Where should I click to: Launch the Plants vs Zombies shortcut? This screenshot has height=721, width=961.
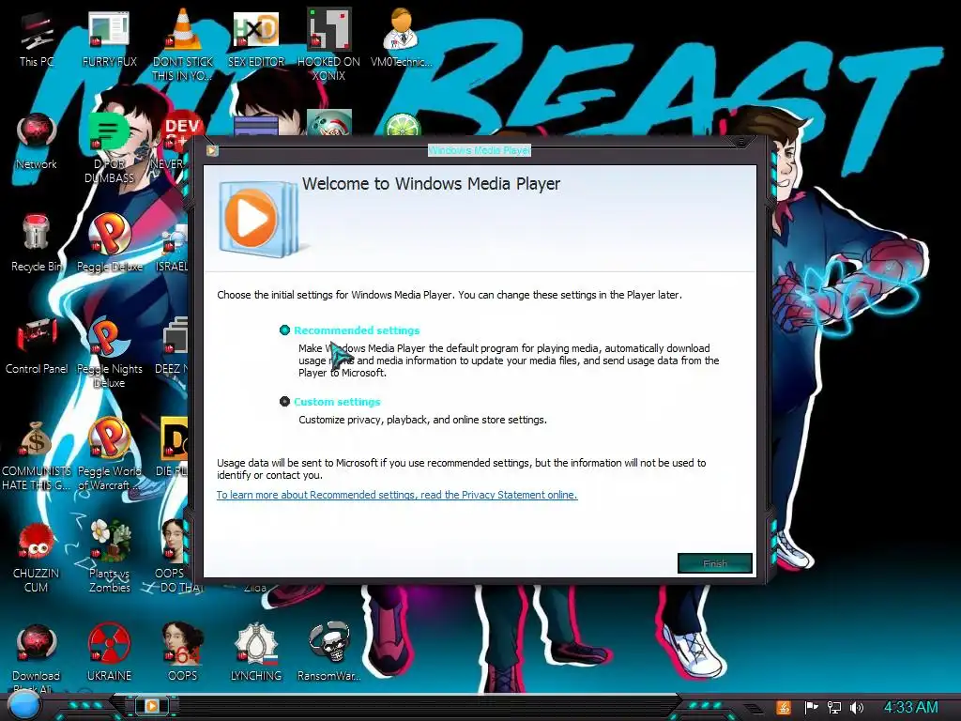click(110, 557)
